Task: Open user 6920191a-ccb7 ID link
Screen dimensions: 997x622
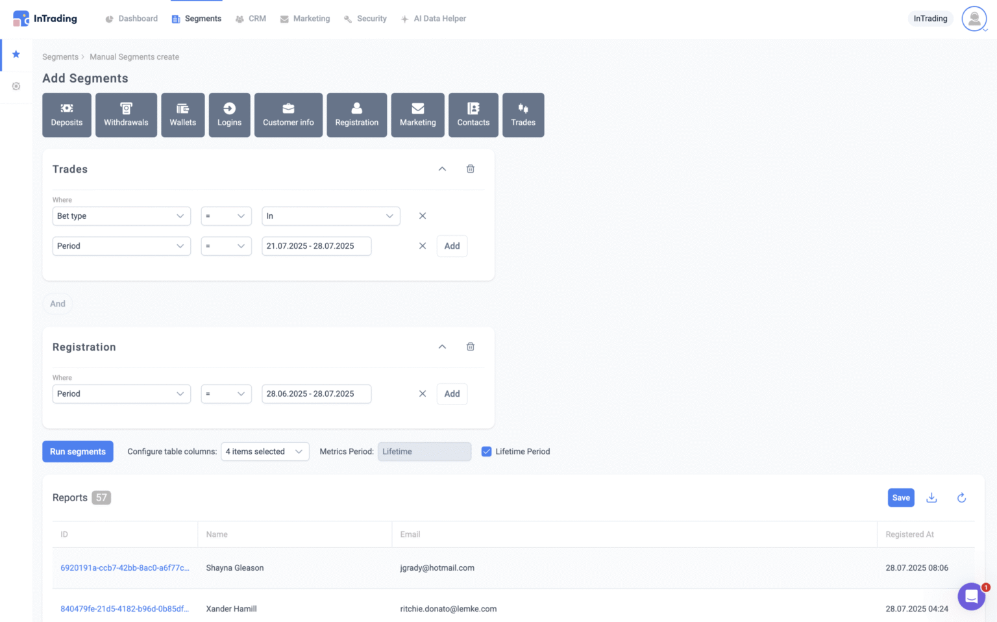Action: [125, 568]
